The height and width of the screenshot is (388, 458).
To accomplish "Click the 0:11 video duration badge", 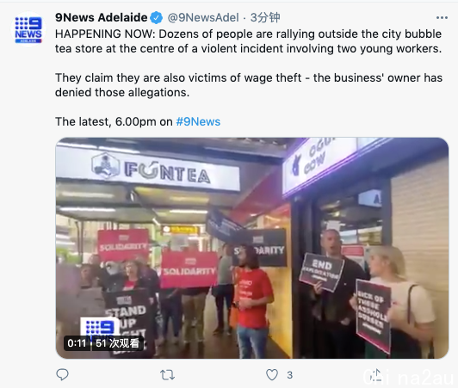I will point(77,343).
